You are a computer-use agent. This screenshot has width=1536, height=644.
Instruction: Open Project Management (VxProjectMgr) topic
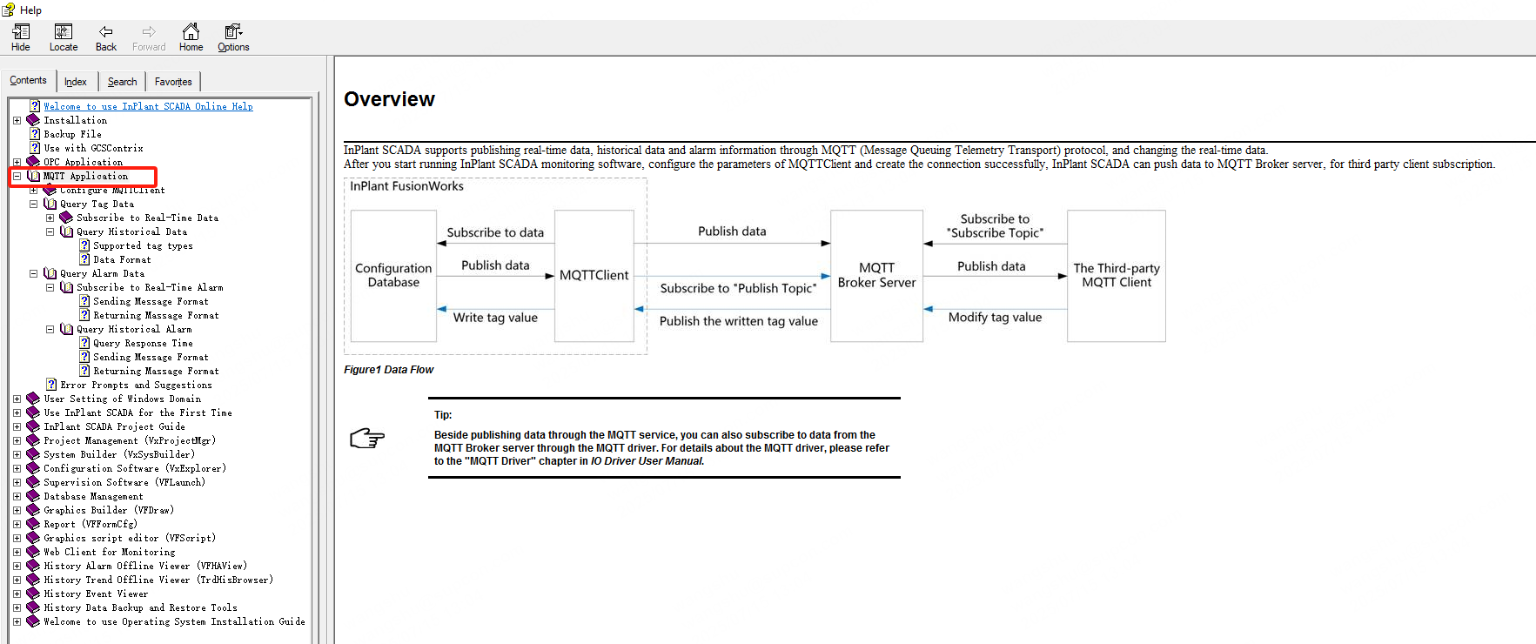pyautogui.click(x=130, y=440)
